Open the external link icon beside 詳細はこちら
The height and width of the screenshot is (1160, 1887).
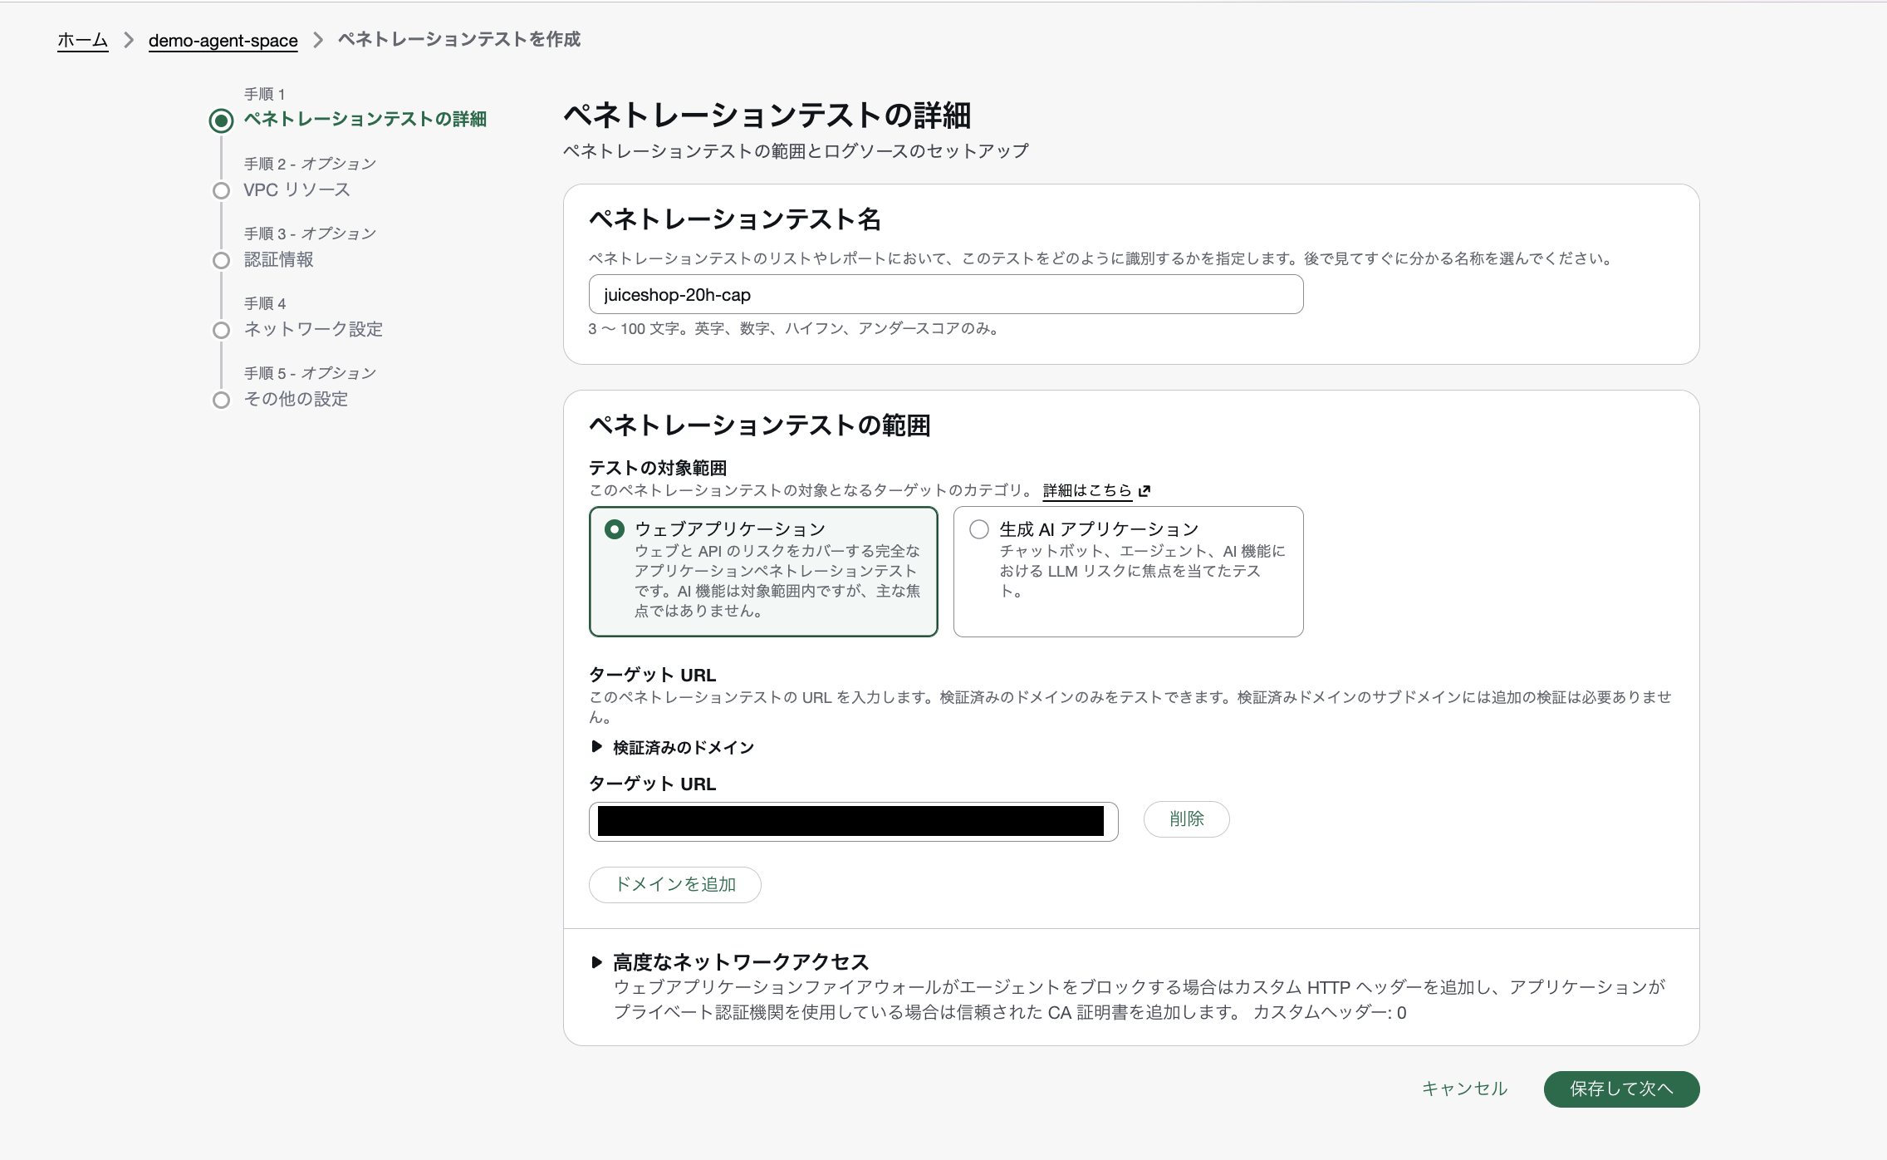pos(1144,491)
